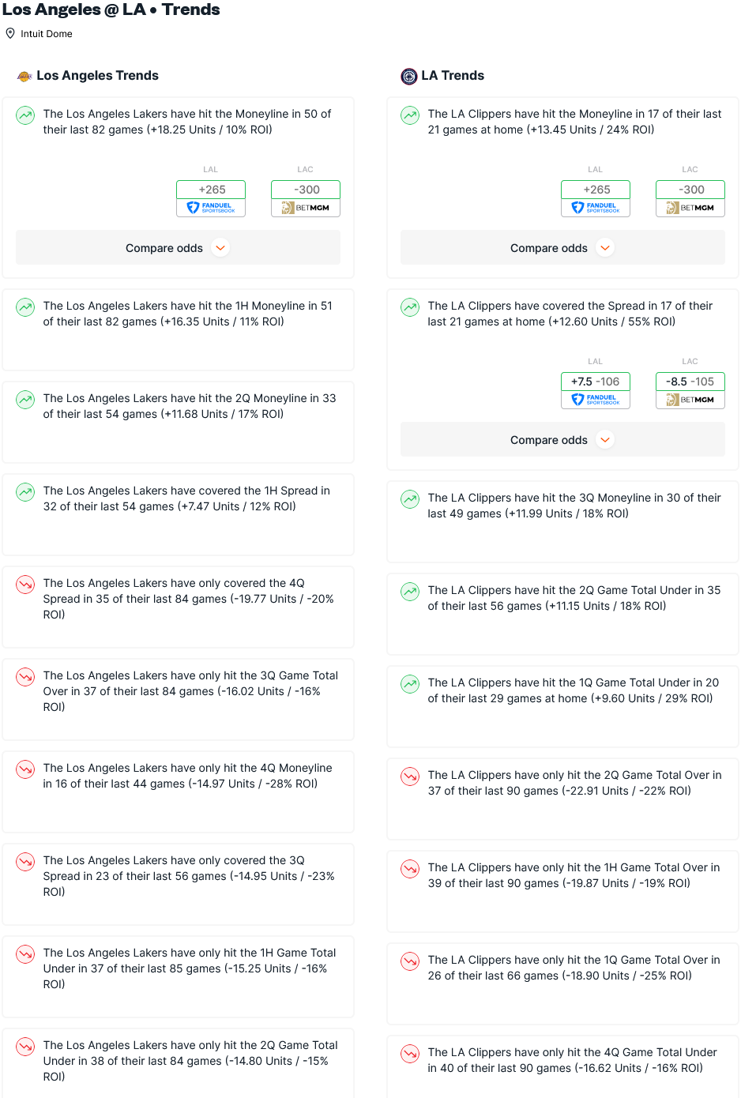Select the -300 BetMGM odds in Lakers trend card
Screen dimensions: 741x1098
coord(306,198)
